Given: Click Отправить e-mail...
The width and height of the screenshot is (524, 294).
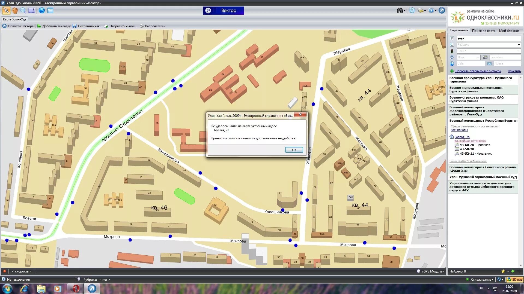Looking at the screenshot, I should pyautogui.click(x=121, y=26).
